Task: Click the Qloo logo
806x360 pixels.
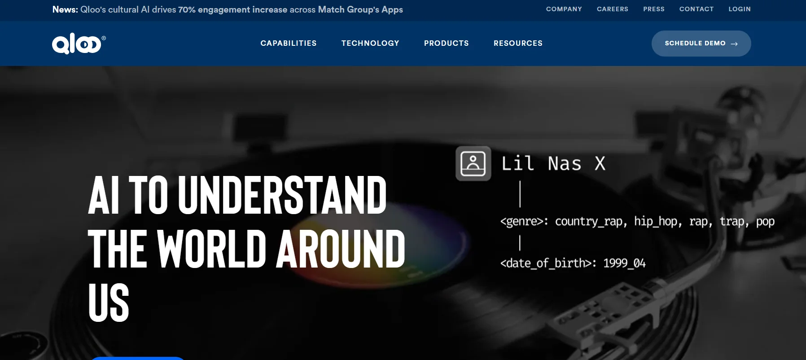Action: (79, 44)
